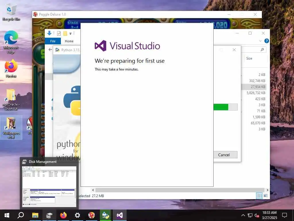
Task: Open the Firefox desktop shortcut
Action: pyautogui.click(x=11, y=68)
